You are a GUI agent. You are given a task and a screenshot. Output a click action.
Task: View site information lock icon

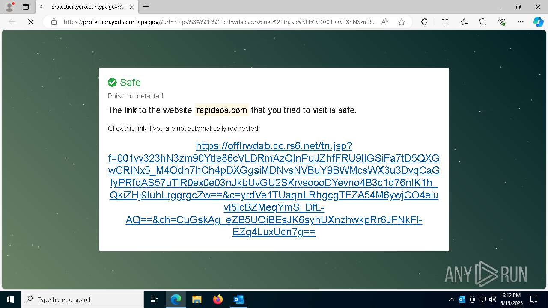tap(54, 22)
